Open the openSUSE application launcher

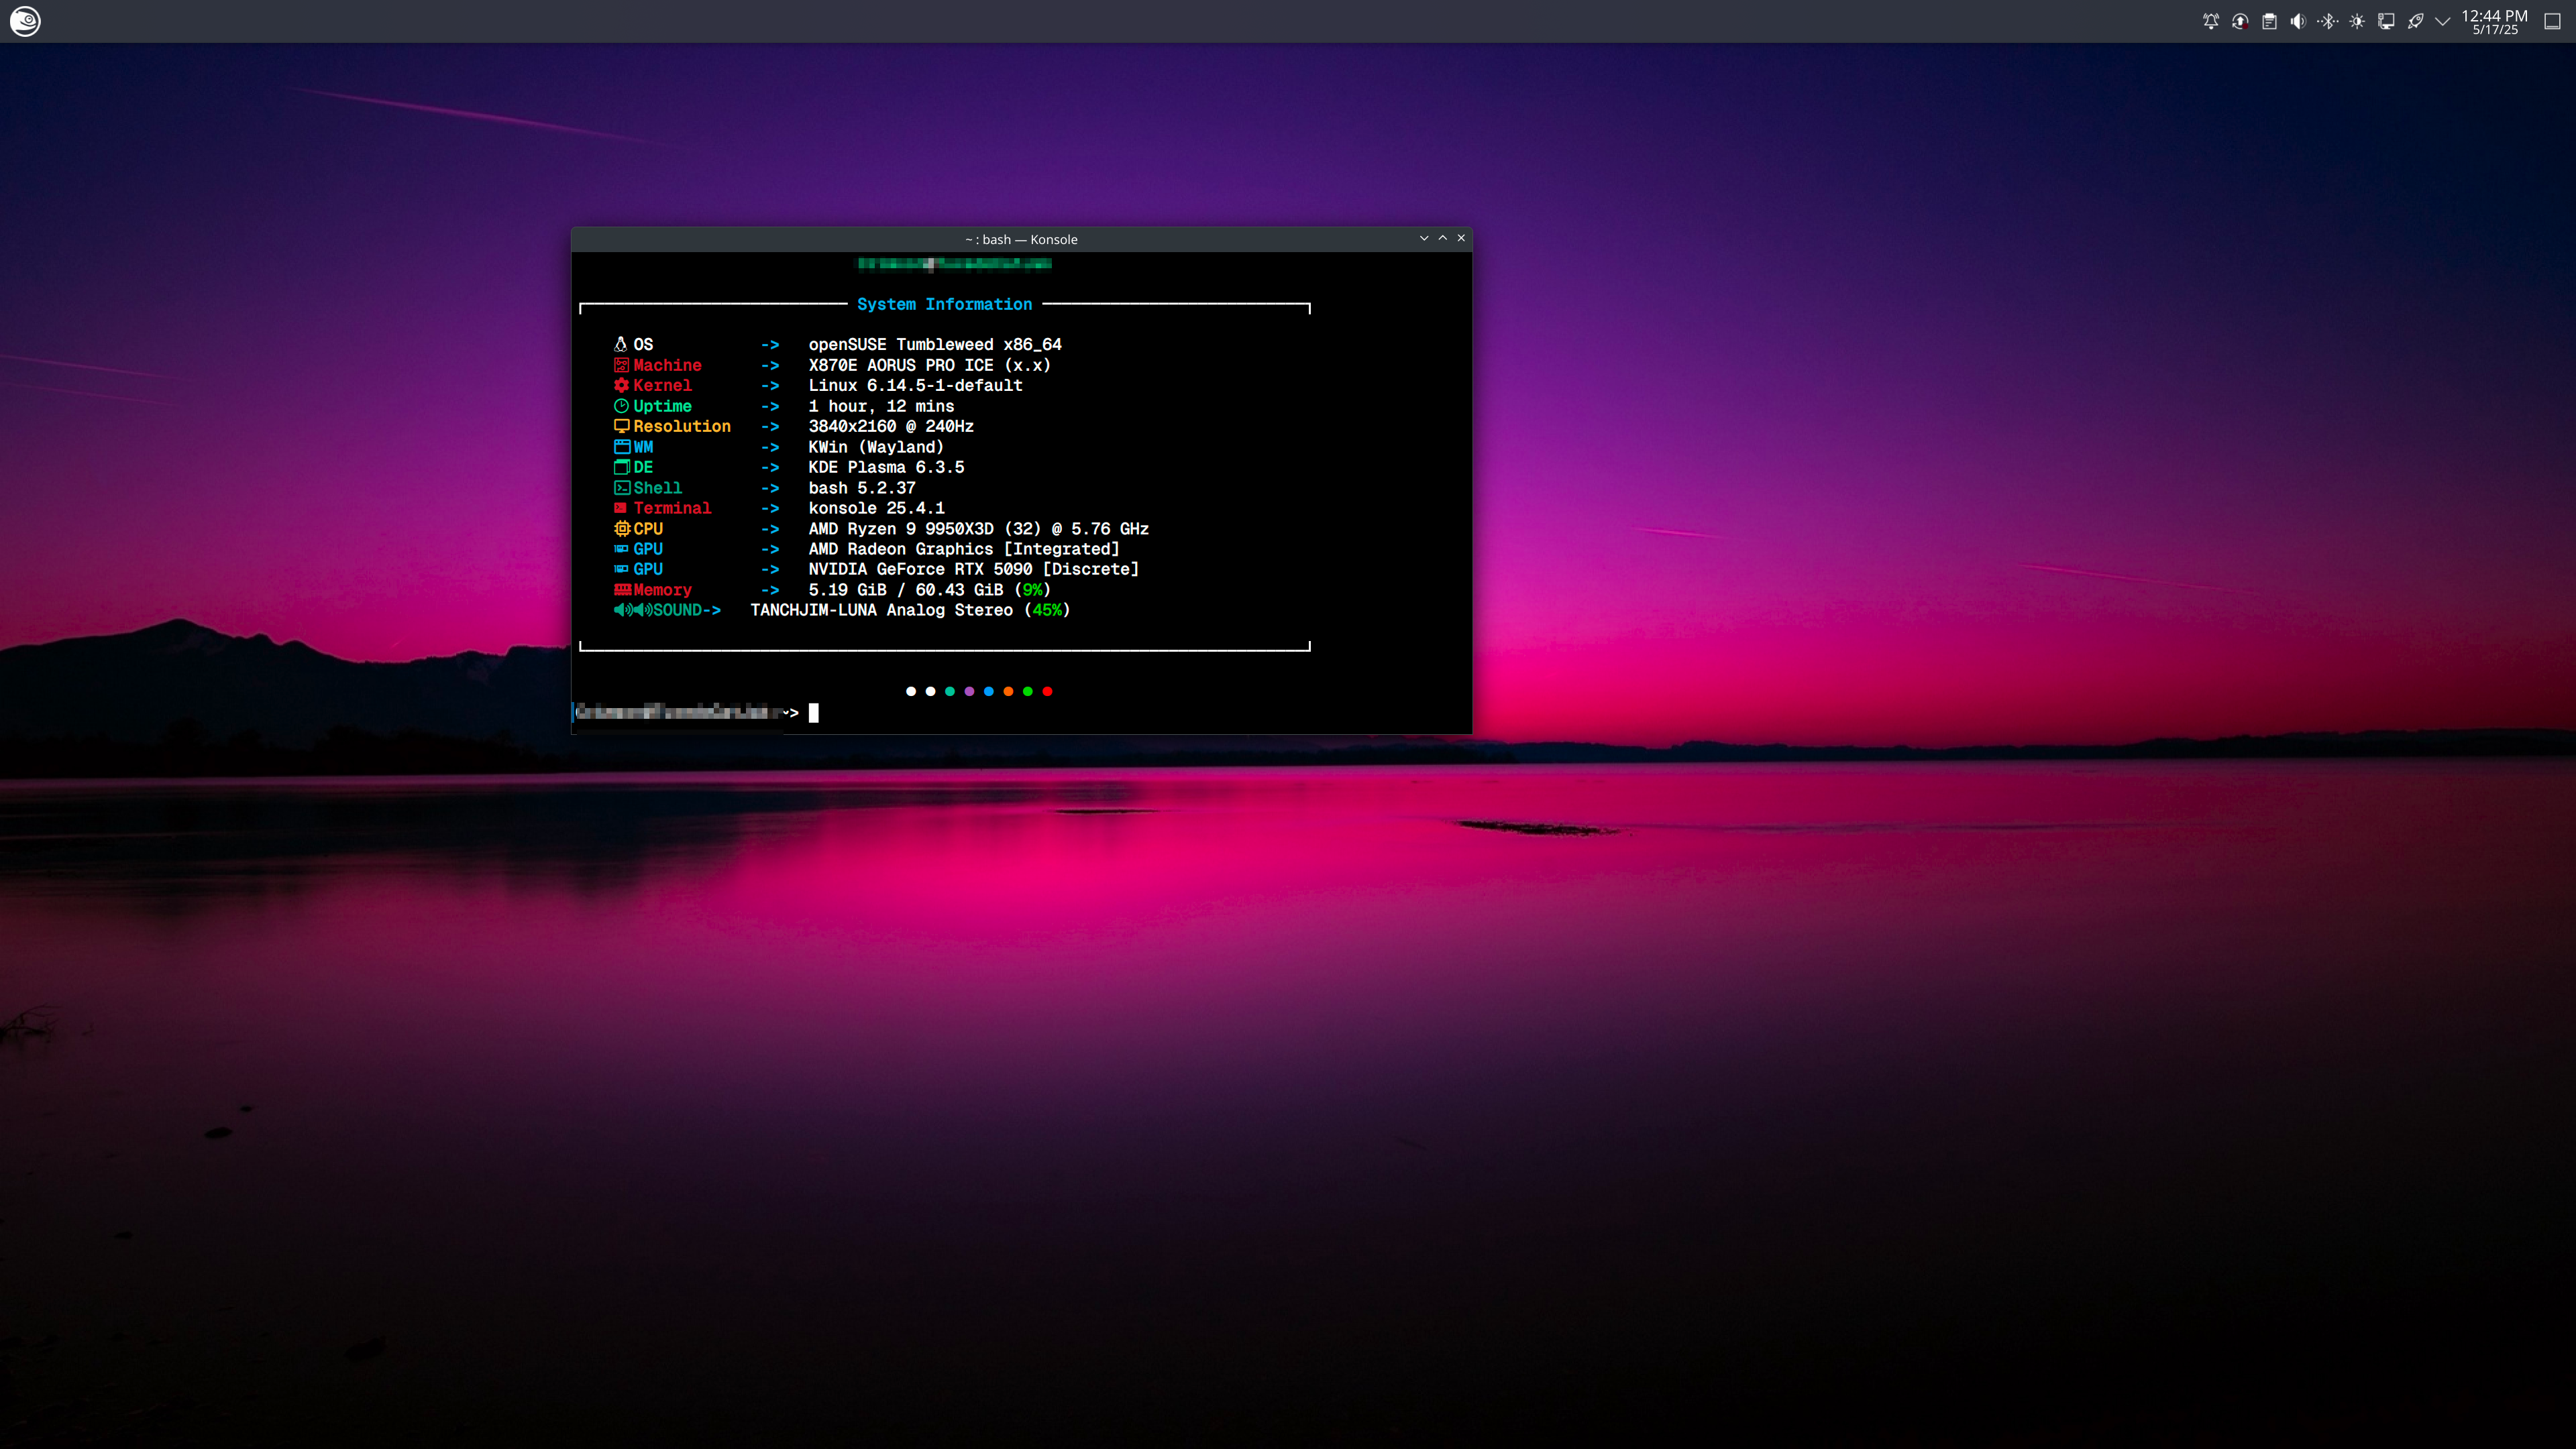pos(25,21)
